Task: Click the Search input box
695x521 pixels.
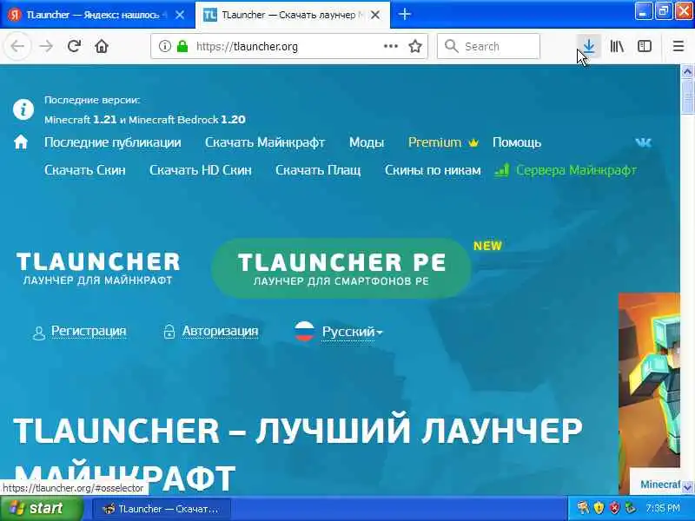Action: tap(488, 46)
